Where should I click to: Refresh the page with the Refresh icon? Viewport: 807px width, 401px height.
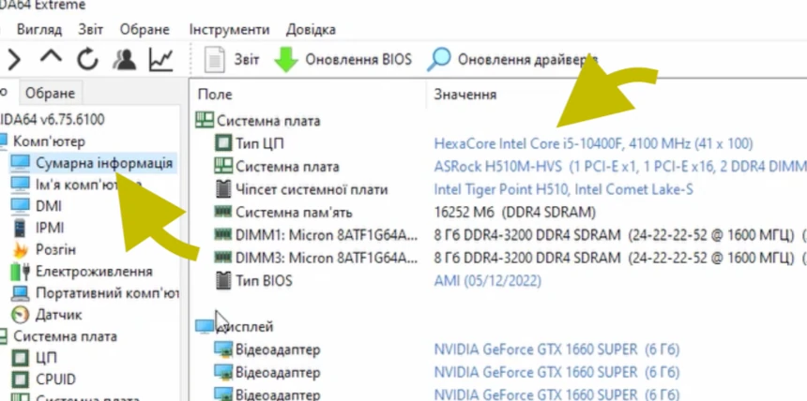click(87, 60)
